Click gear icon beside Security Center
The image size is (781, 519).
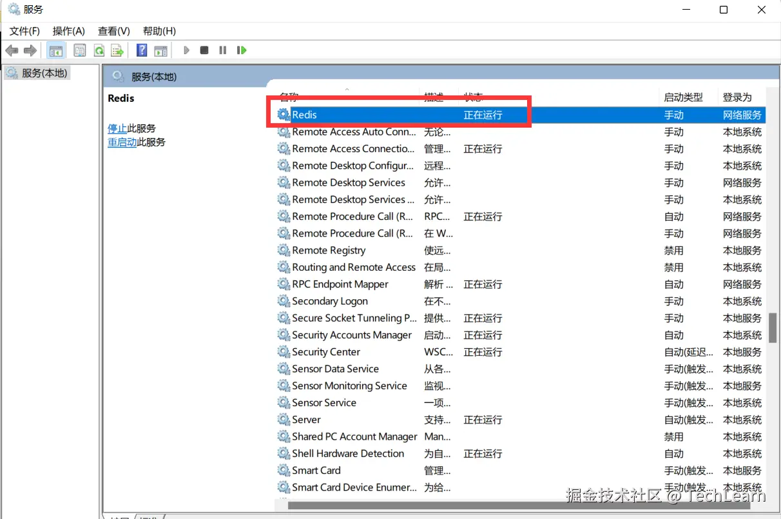[x=284, y=352]
